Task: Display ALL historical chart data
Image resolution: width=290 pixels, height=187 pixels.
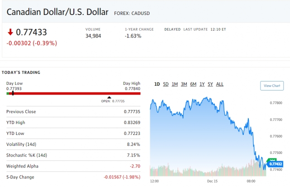Action: click(220, 84)
